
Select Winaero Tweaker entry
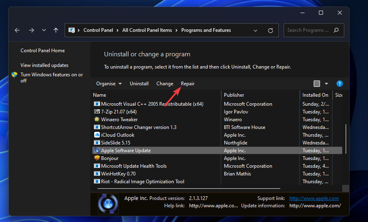coord(119,120)
